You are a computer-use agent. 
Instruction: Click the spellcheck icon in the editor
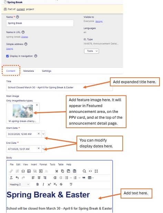[x=71, y=184]
